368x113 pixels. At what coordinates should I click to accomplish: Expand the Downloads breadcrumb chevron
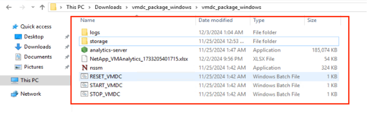(127, 7)
